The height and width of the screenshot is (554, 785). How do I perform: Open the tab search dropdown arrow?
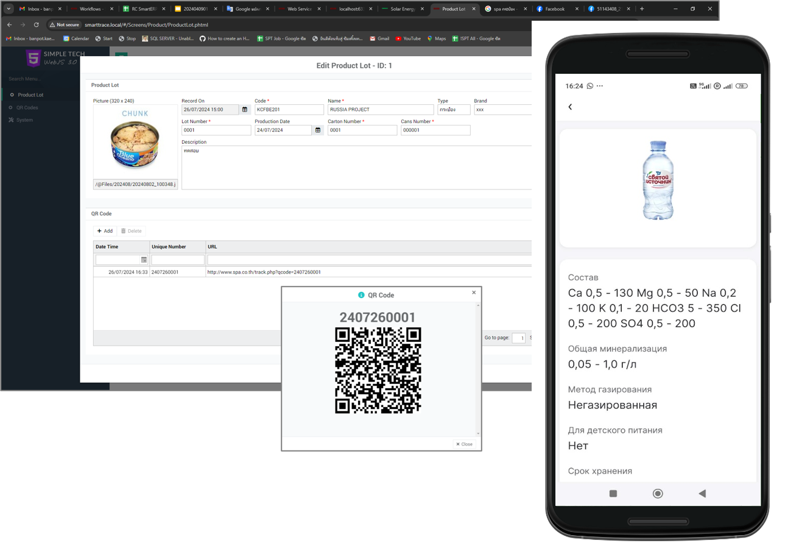9,9
